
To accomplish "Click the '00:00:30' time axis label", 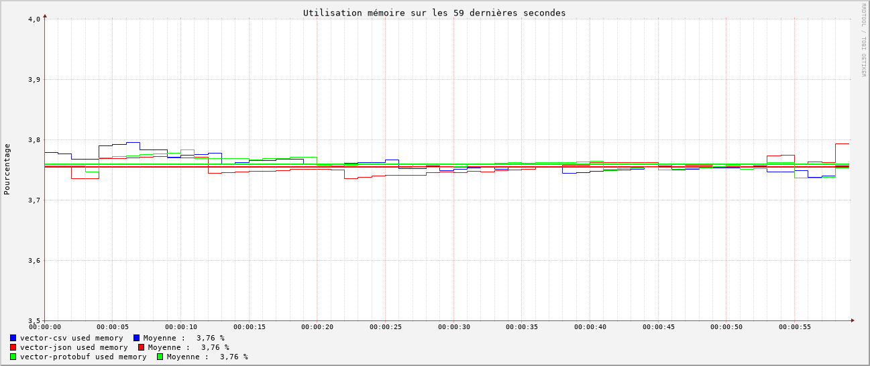I will (x=454, y=327).
